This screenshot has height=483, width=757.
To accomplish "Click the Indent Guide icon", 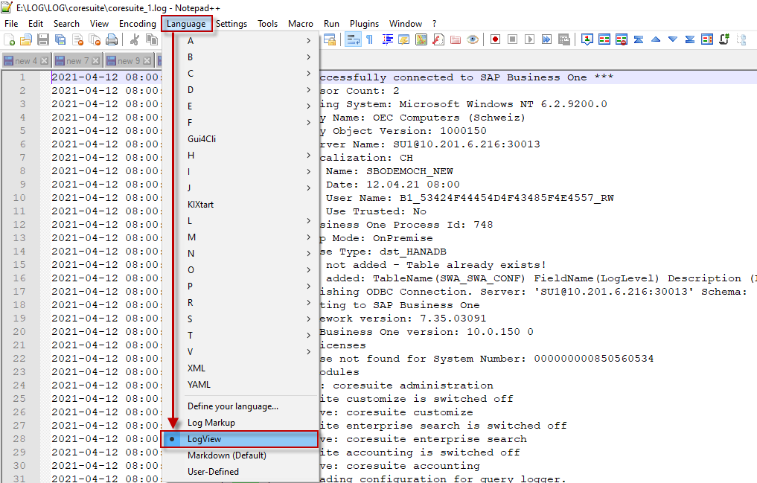I will coord(387,39).
